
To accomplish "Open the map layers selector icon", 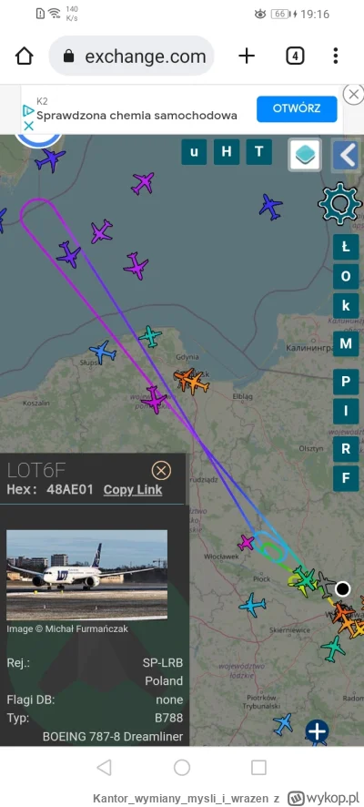I will pos(306,155).
